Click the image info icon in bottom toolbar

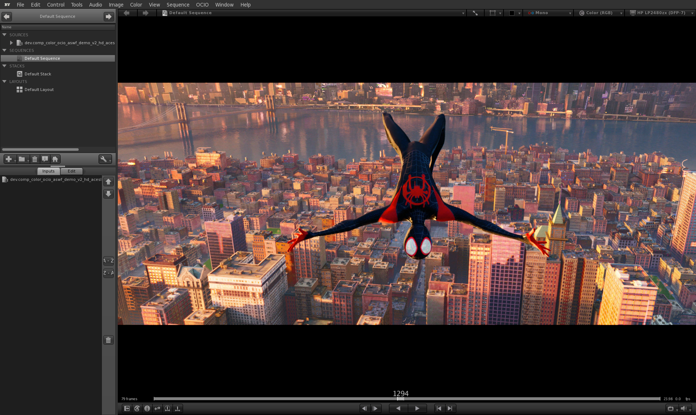click(x=147, y=408)
